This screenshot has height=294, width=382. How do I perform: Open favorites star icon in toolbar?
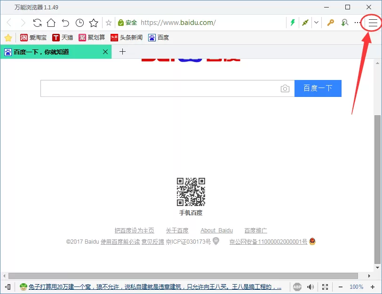[94, 23]
